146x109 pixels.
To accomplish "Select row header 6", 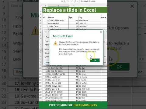I will 40,26.
